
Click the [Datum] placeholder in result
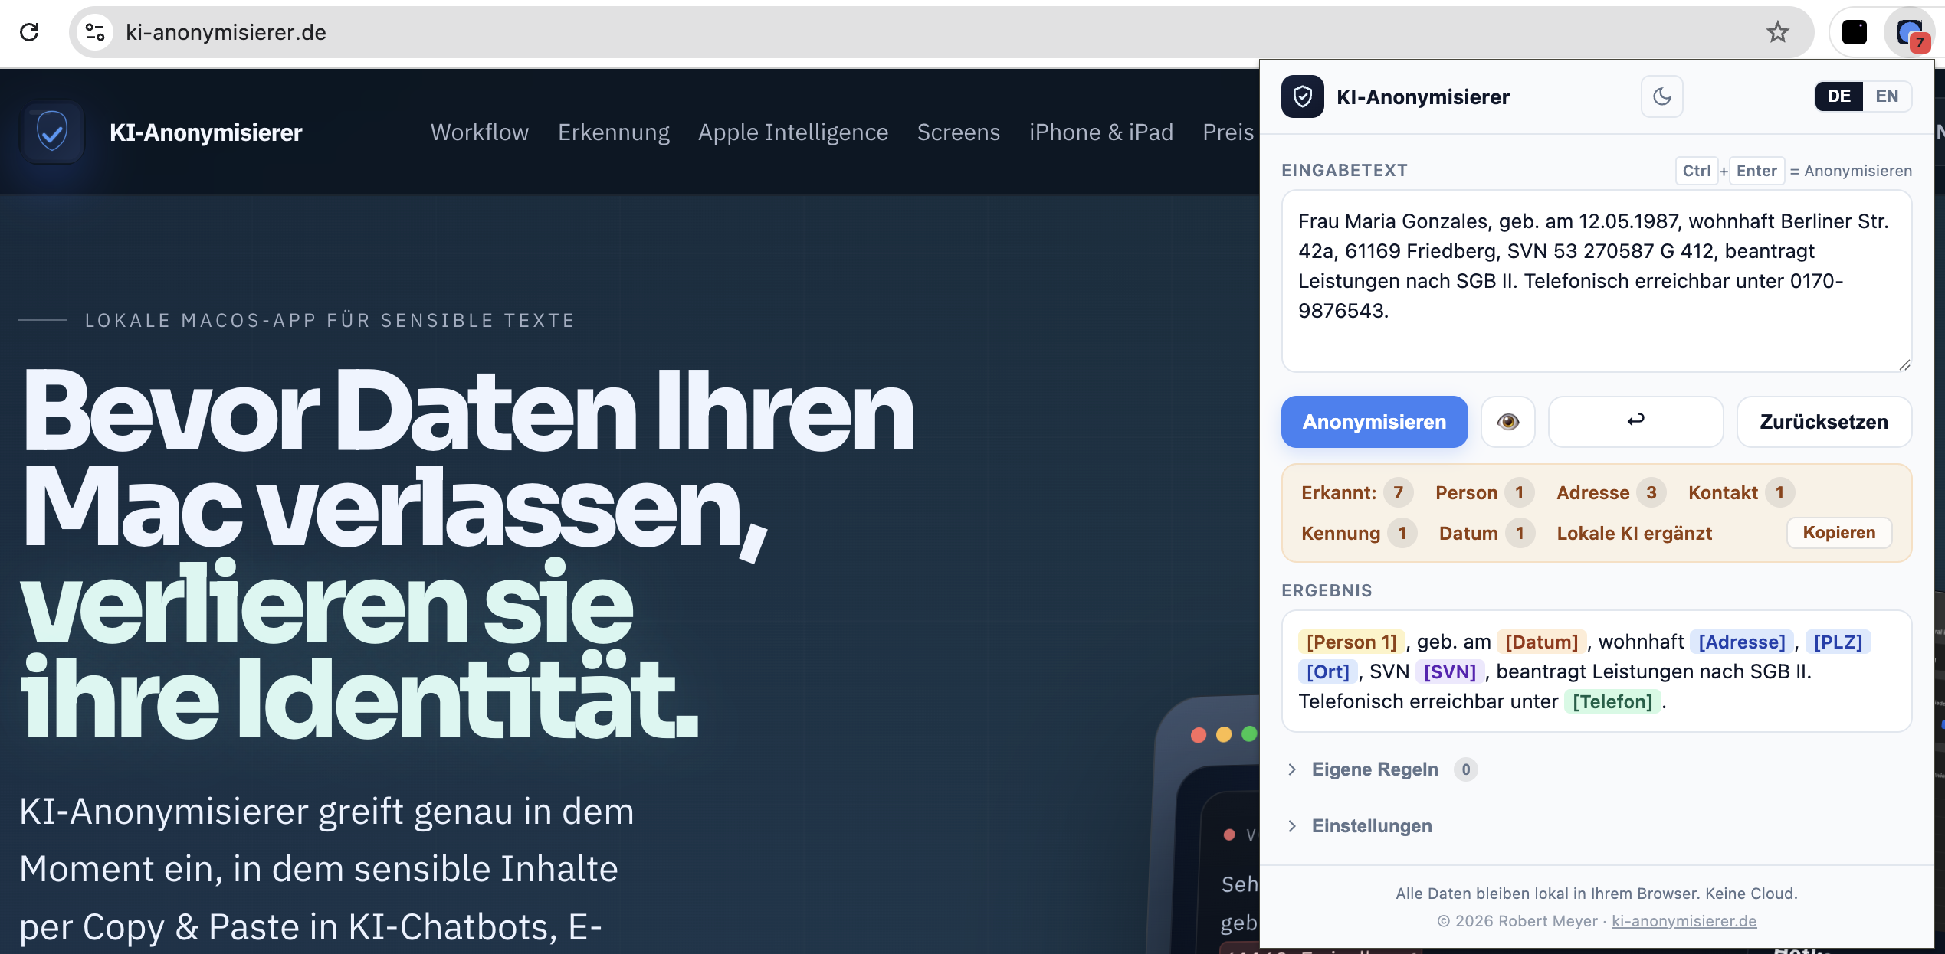[x=1541, y=642]
